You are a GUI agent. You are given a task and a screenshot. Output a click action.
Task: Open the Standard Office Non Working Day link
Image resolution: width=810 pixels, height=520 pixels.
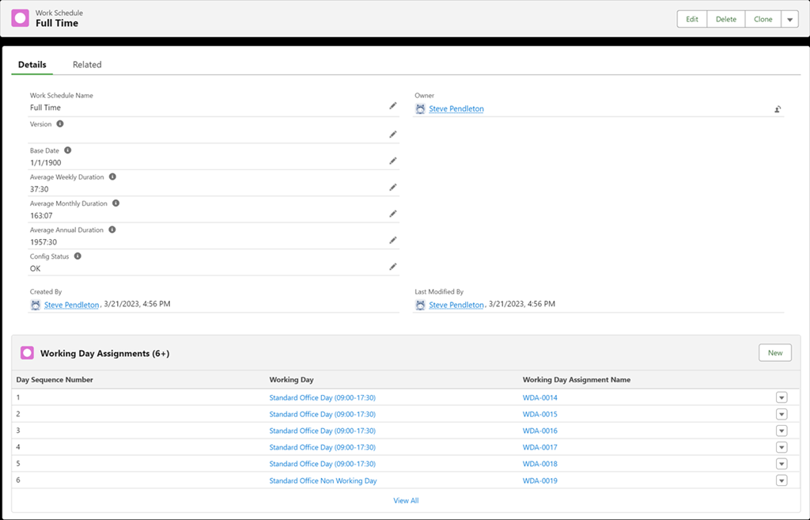(323, 480)
